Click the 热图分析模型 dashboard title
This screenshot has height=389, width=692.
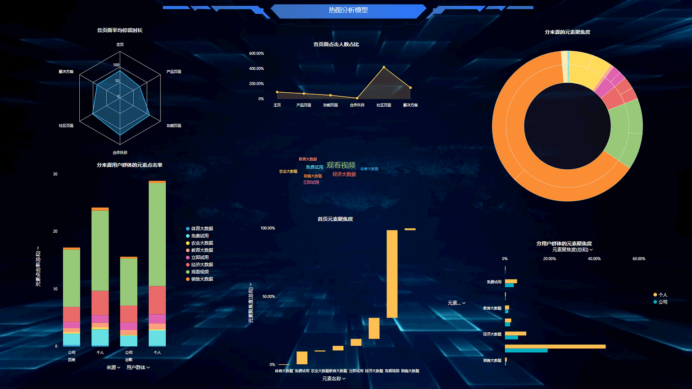(348, 10)
